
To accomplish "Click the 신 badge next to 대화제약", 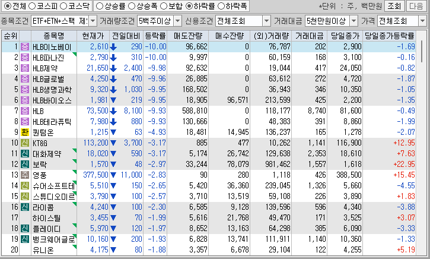I will pyautogui.click(x=25, y=154).
